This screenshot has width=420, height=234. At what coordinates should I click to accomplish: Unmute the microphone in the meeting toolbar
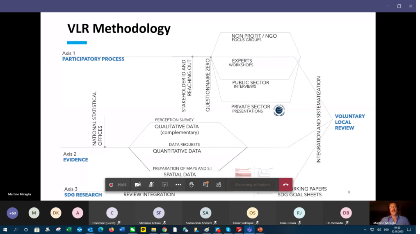point(151,185)
